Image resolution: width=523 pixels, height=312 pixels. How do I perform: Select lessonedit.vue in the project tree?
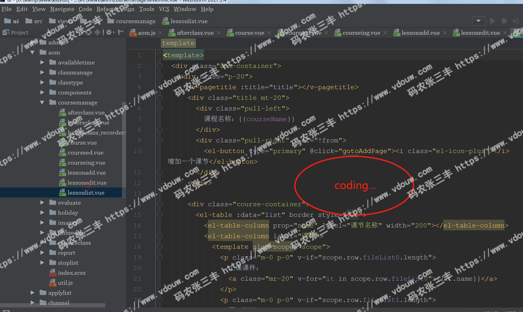pyautogui.click(x=87, y=183)
